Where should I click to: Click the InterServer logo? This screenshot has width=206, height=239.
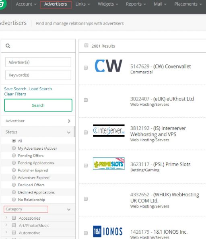(109, 131)
